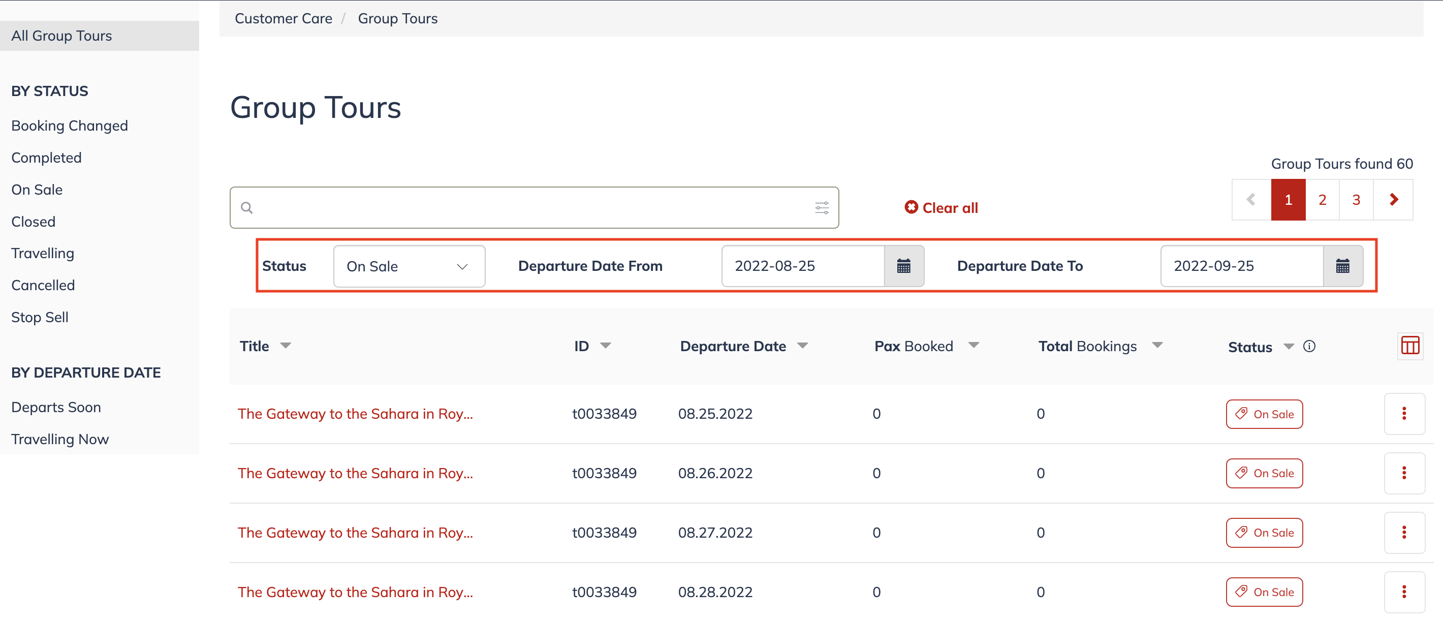Open actions menu for 08.27.2022 tour
This screenshot has height=620, width=1443.
pyautogui.click(x=1404, y=532)
